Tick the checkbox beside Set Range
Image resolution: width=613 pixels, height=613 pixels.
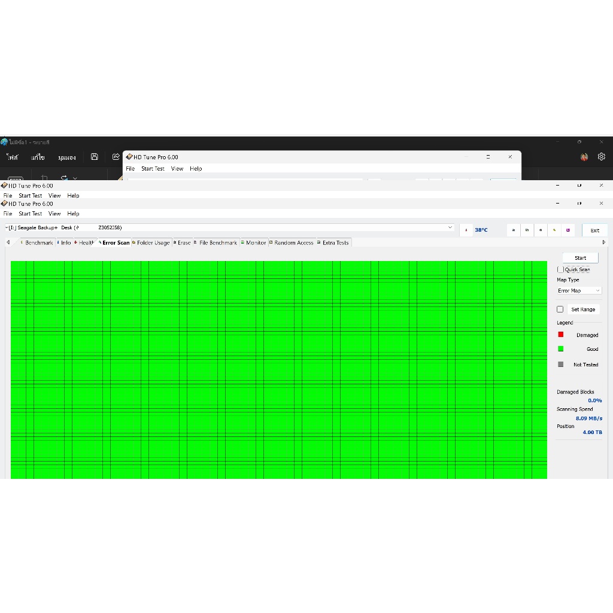pos(560,309)
